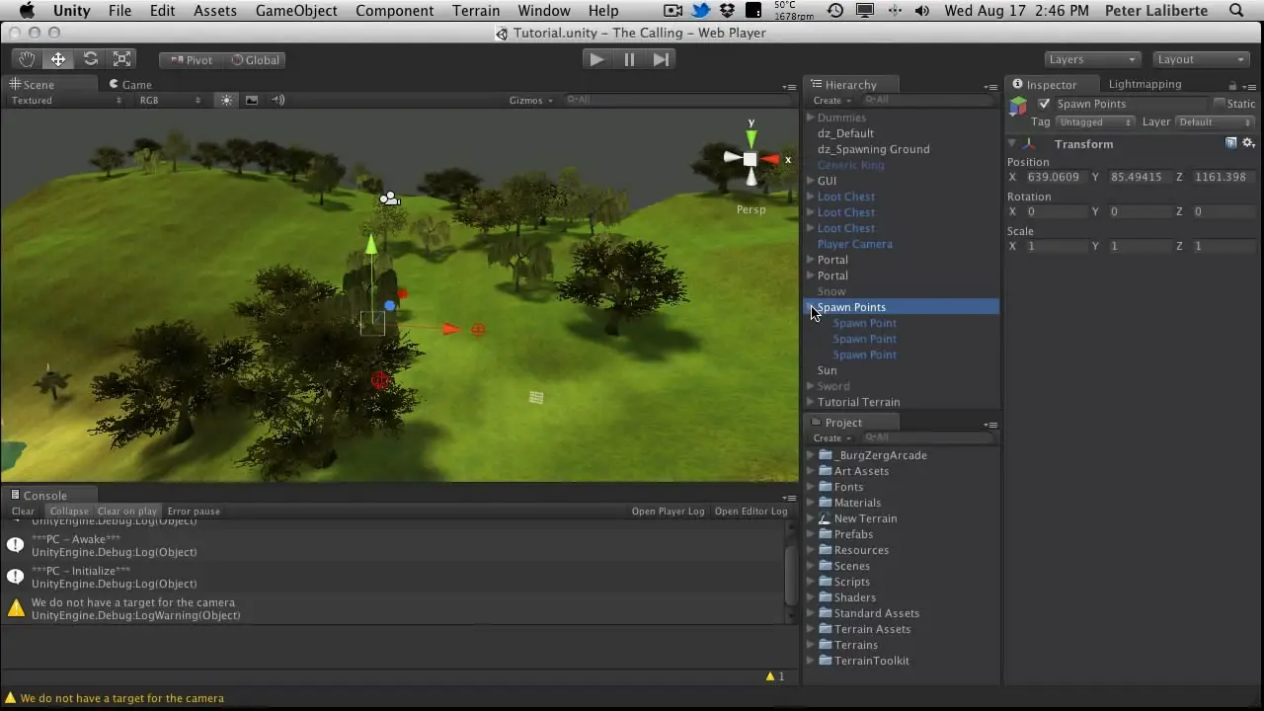Click the camera gizmo icon in scene
Screen dimensions: 1264x711
click(x=390, y=199)
